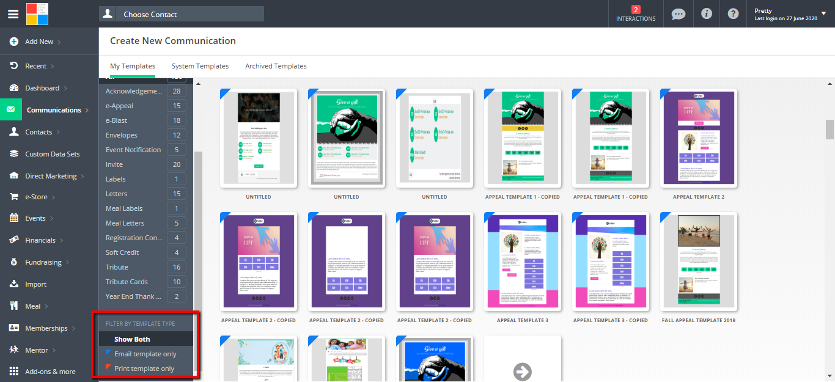Select the e-Appeal category
This screenshot has width=835, height=382.
coord(145,106)
